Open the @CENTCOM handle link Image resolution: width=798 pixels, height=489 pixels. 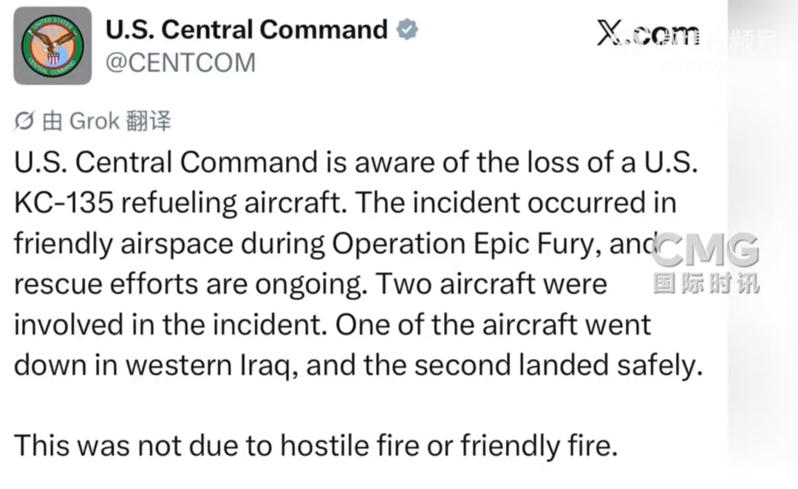click(181, 63)
